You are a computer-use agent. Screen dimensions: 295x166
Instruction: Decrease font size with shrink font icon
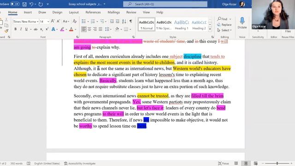59,21
